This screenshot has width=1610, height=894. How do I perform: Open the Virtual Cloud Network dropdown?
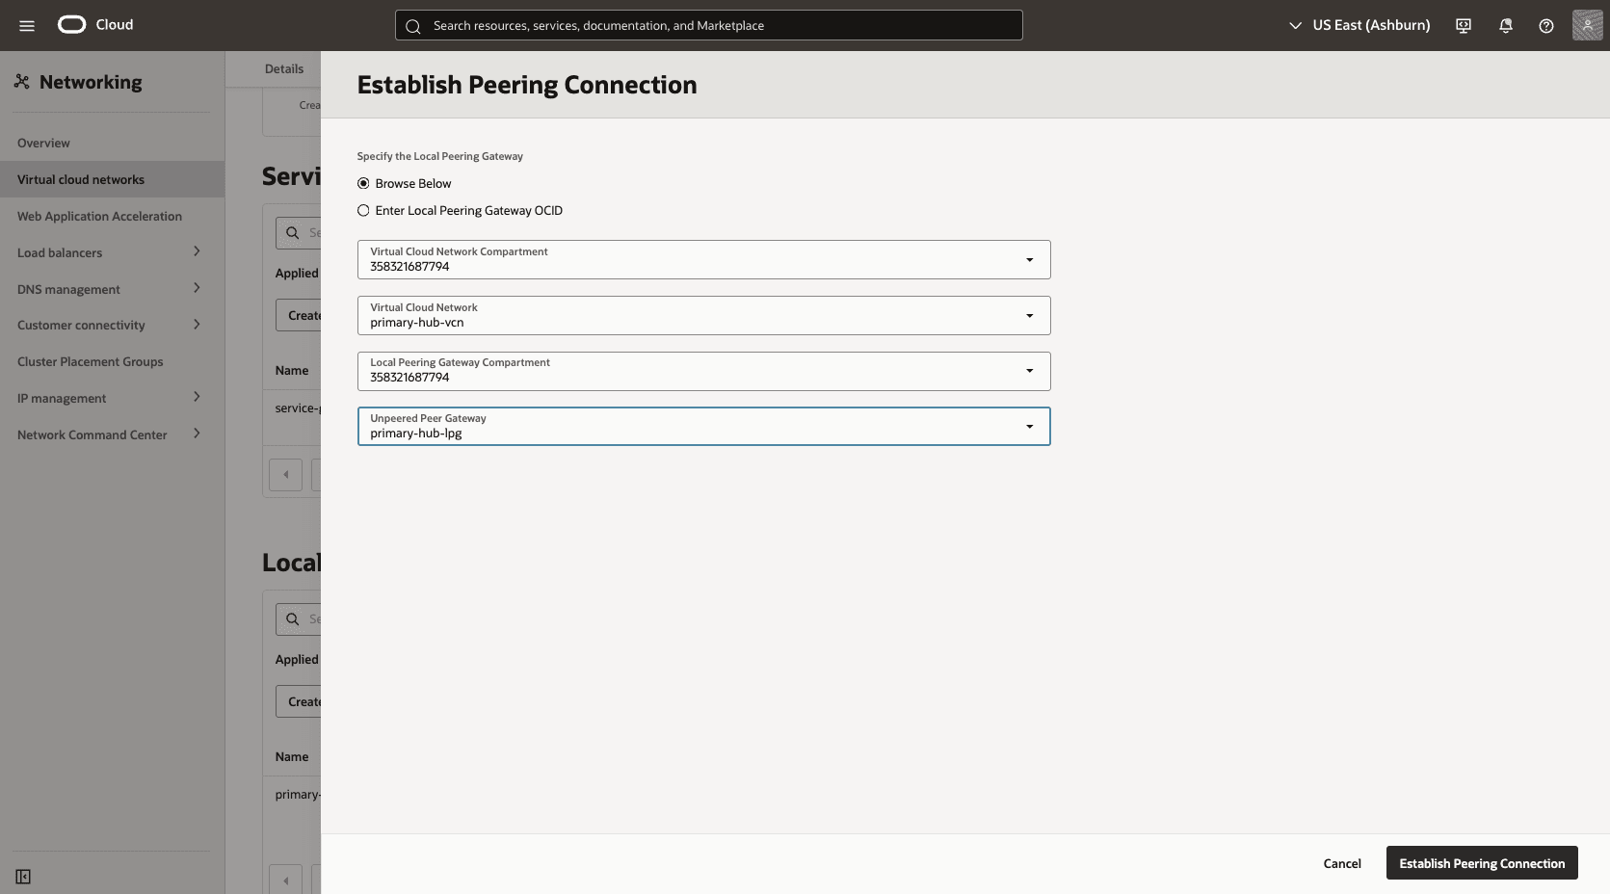click(1029, 315)
